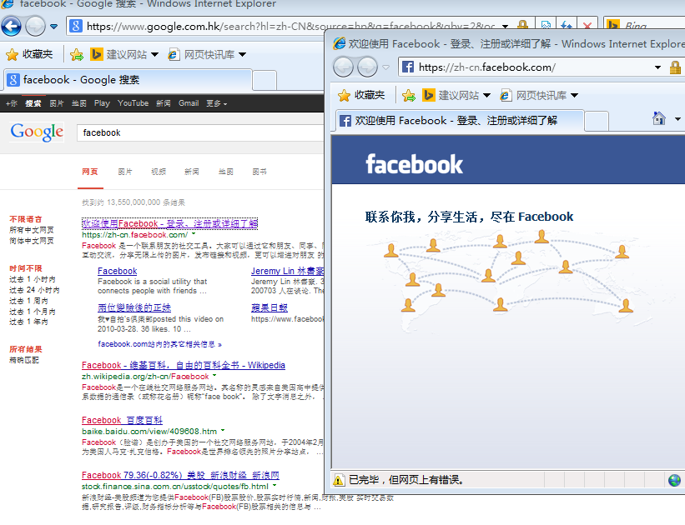Select the 视频 search results tab
The height and width of the screenshot is (525, 685).
[159, 172]
